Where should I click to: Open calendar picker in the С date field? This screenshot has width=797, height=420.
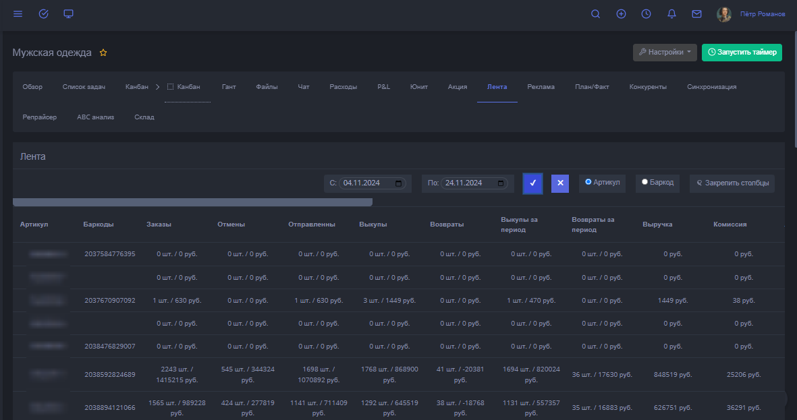click(x=399, y=183)
